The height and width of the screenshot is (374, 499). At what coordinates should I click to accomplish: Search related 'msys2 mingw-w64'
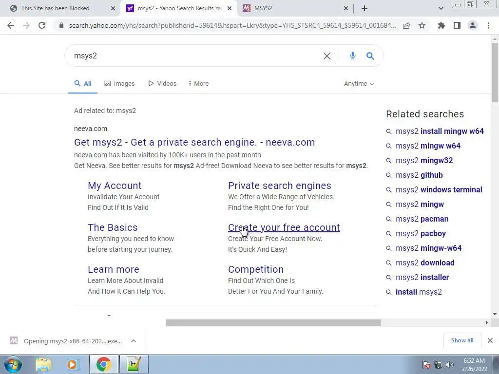click(x=428, y=248)
